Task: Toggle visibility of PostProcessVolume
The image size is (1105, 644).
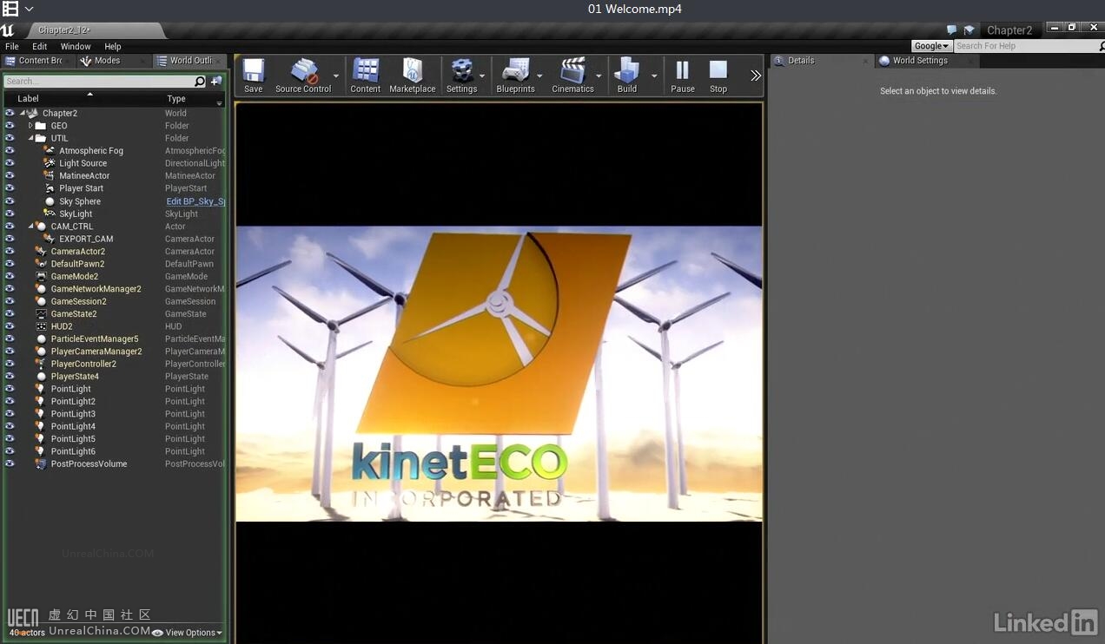Action: pyautogui.click(x=10, y=464)
